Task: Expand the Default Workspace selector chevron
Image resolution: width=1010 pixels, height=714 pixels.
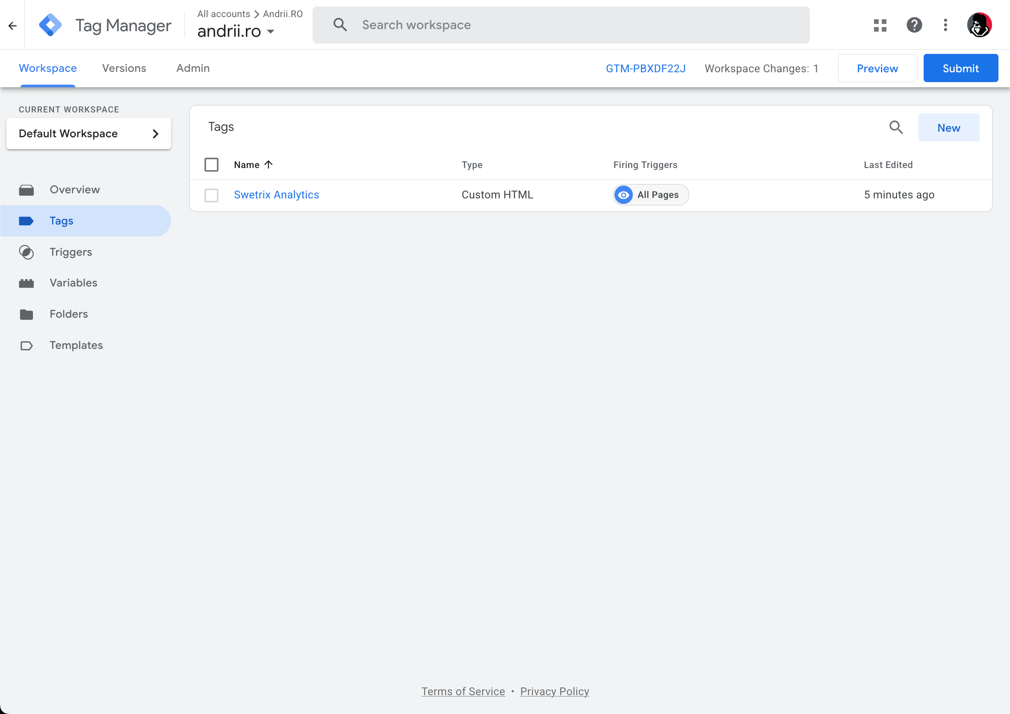Action: pos(155,134)
